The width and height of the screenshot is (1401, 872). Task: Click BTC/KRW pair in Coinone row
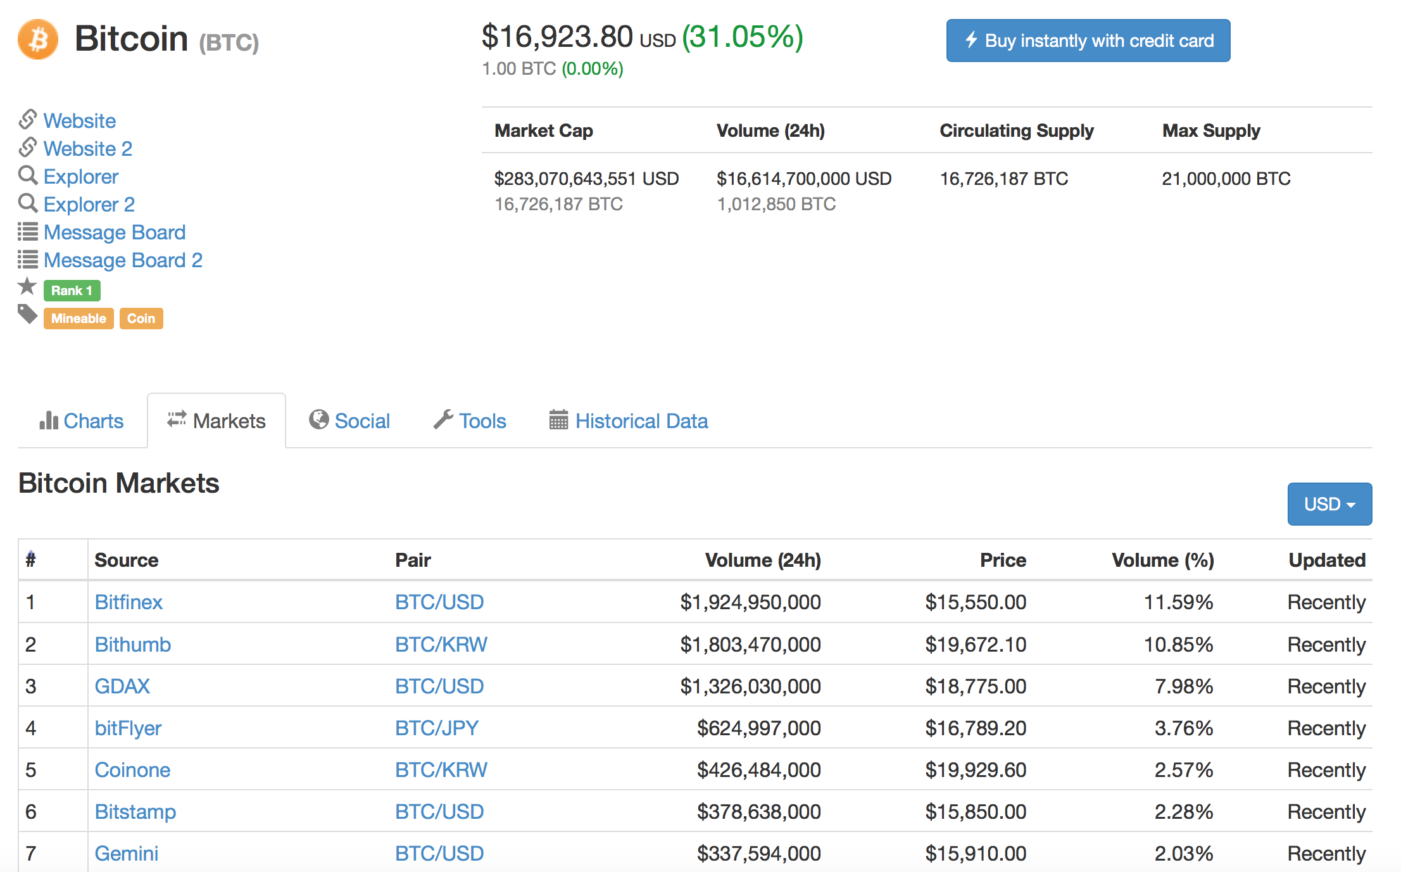point(441,769)
